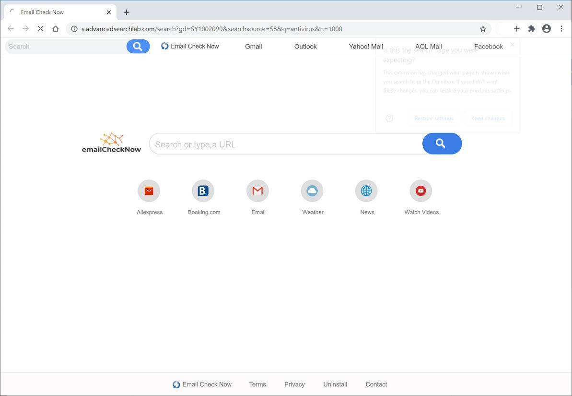Open the Extensions puzzle icon
Screen dimensions: 572x396
(532, 29)
